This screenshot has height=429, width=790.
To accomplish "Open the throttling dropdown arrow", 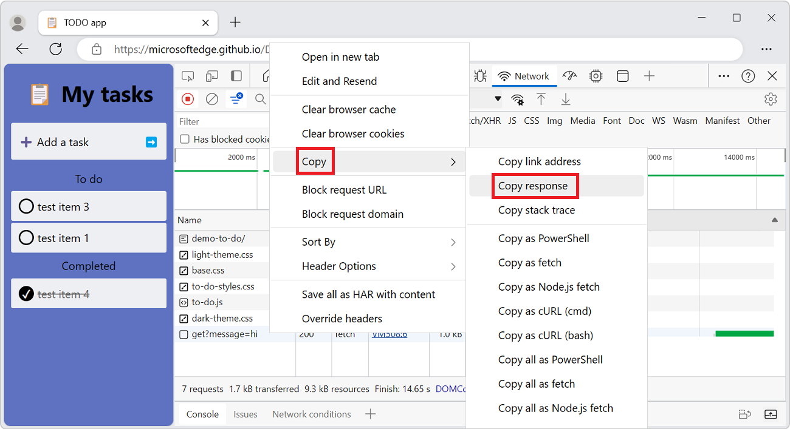I will click(498, 98).
